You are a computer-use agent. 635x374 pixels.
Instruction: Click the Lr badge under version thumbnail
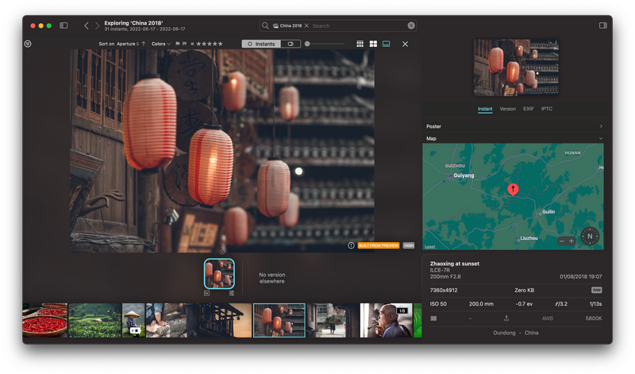pyautogui.click(x=207, y=293)
